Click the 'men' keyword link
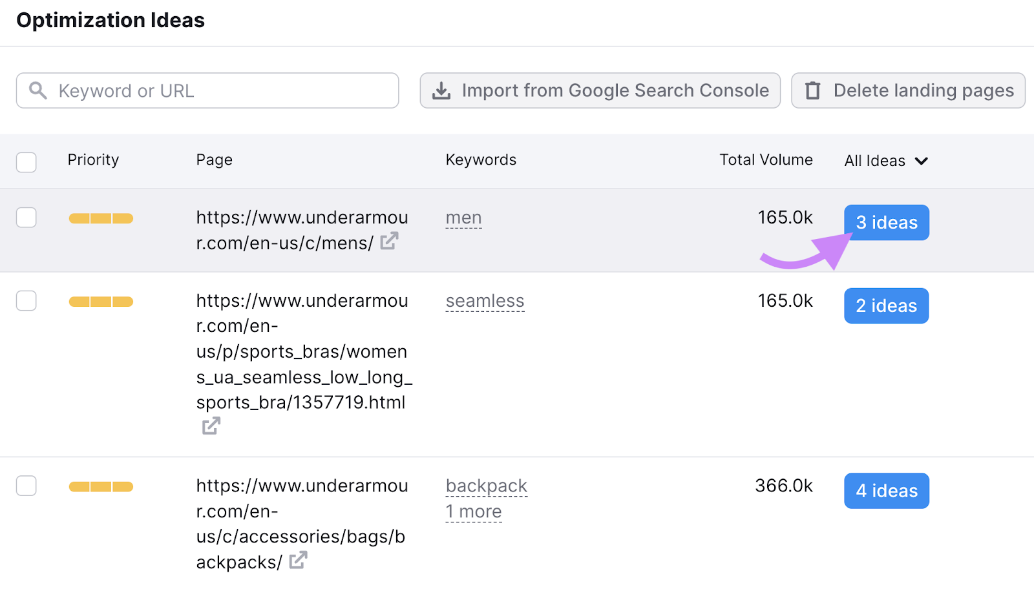Viewport: 1034px width, 589px height. 464,218
